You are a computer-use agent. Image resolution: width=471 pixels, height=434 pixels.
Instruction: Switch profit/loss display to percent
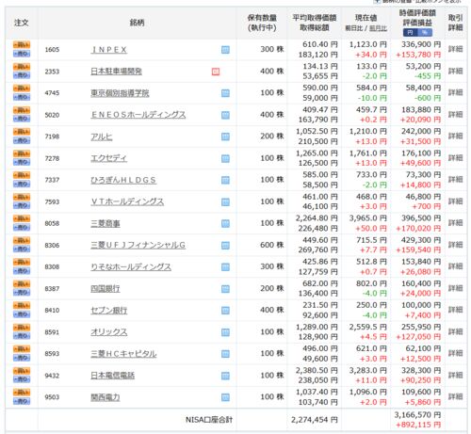click(425, 33)
